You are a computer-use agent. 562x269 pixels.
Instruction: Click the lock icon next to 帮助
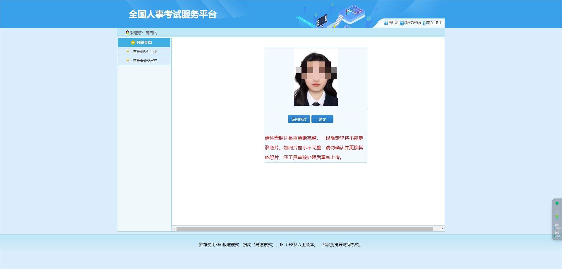[x=386, y=23]
